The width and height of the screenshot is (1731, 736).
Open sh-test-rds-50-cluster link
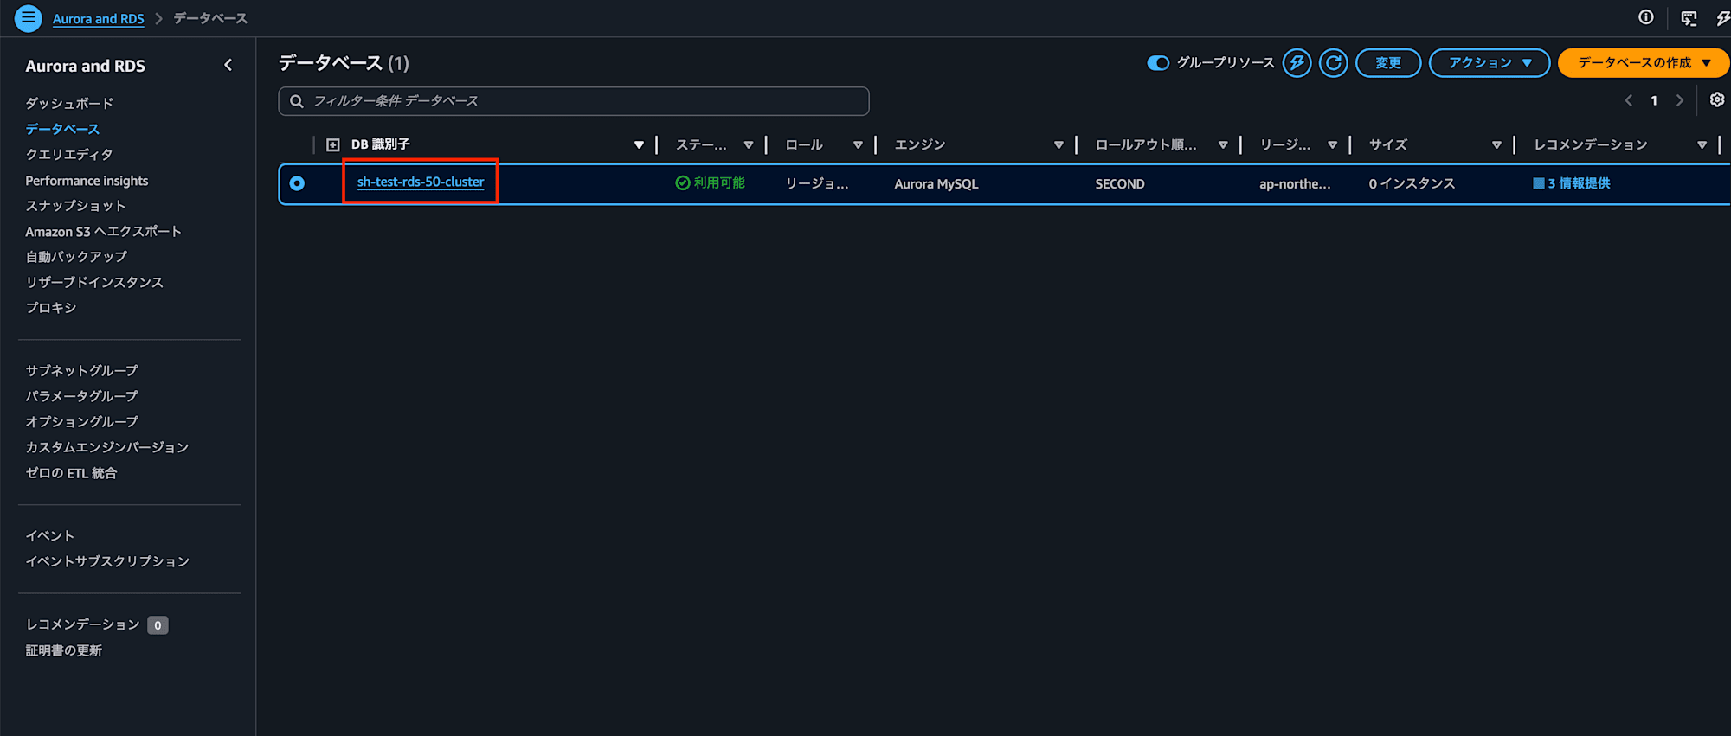tap(421, 182)
